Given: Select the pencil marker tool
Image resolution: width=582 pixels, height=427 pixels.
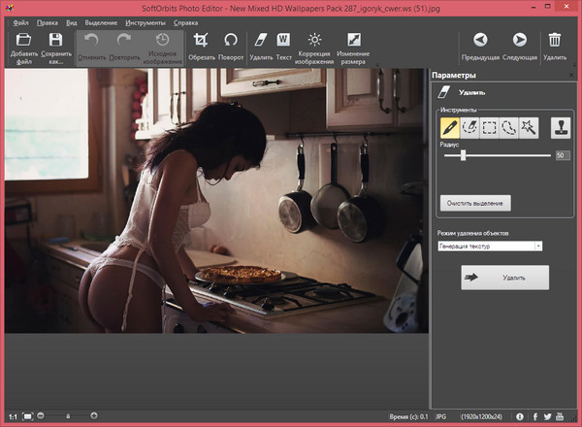Looking at the screenshot, I should (450, 127).
